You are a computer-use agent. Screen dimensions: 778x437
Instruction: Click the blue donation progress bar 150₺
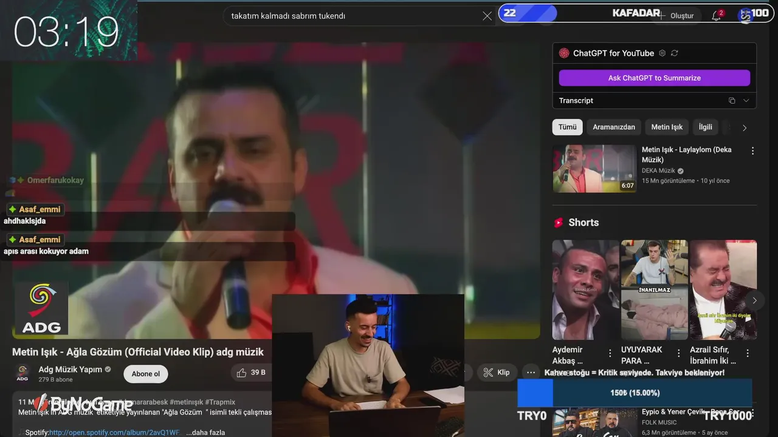pos(635,393)
